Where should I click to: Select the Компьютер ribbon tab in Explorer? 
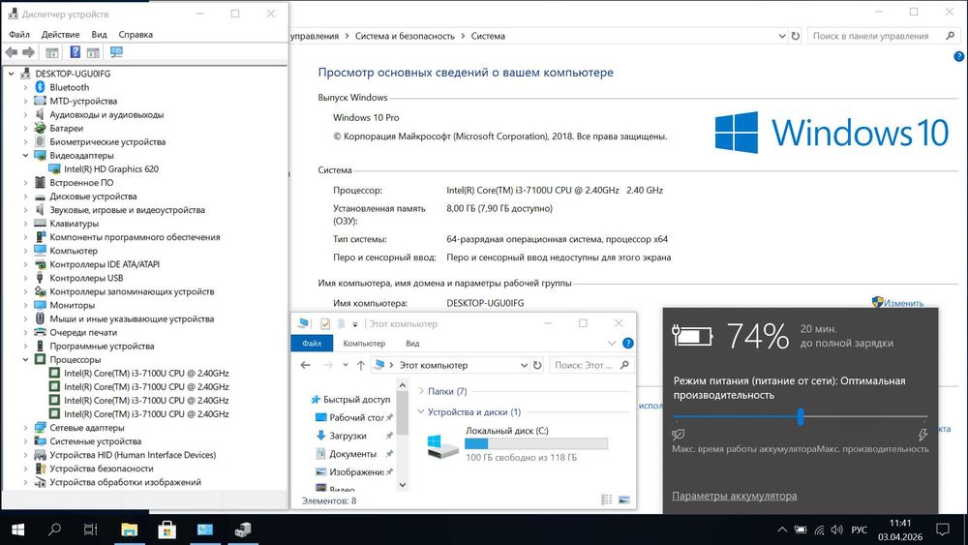(x=364, y=344)
